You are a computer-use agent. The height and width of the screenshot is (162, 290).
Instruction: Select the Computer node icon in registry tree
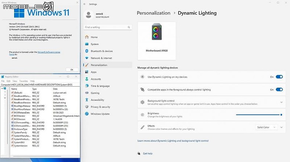coord(5,88)
